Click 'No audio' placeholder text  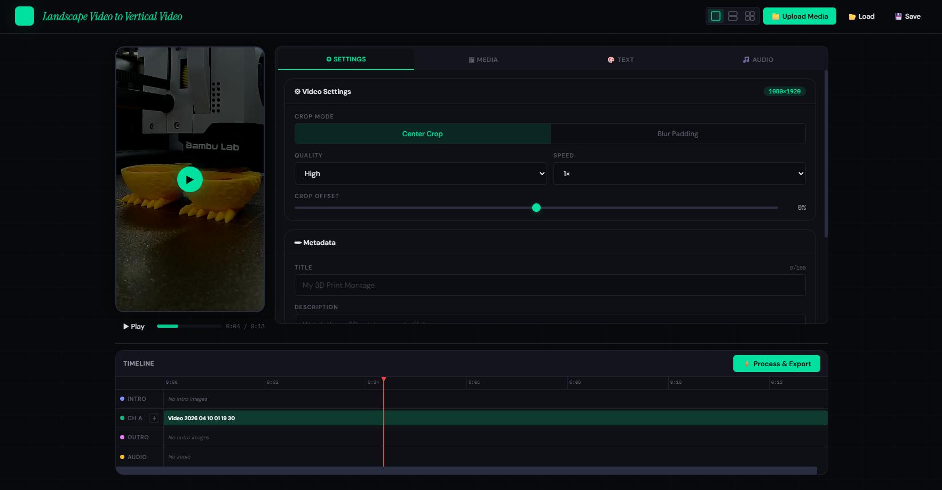click(x=179, y=457)
